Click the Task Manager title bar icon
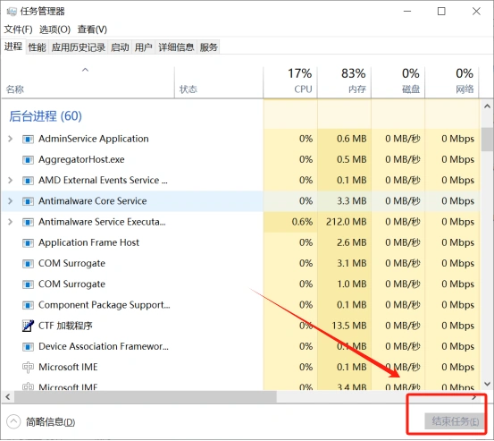The image size is (494, 441). point(12,12)
